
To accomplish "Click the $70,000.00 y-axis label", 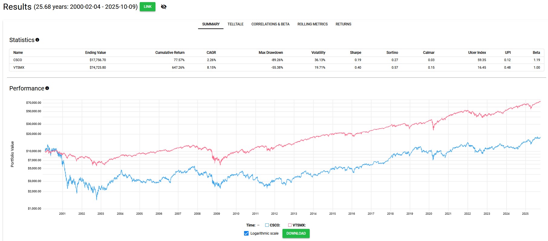I will point(34,103).
